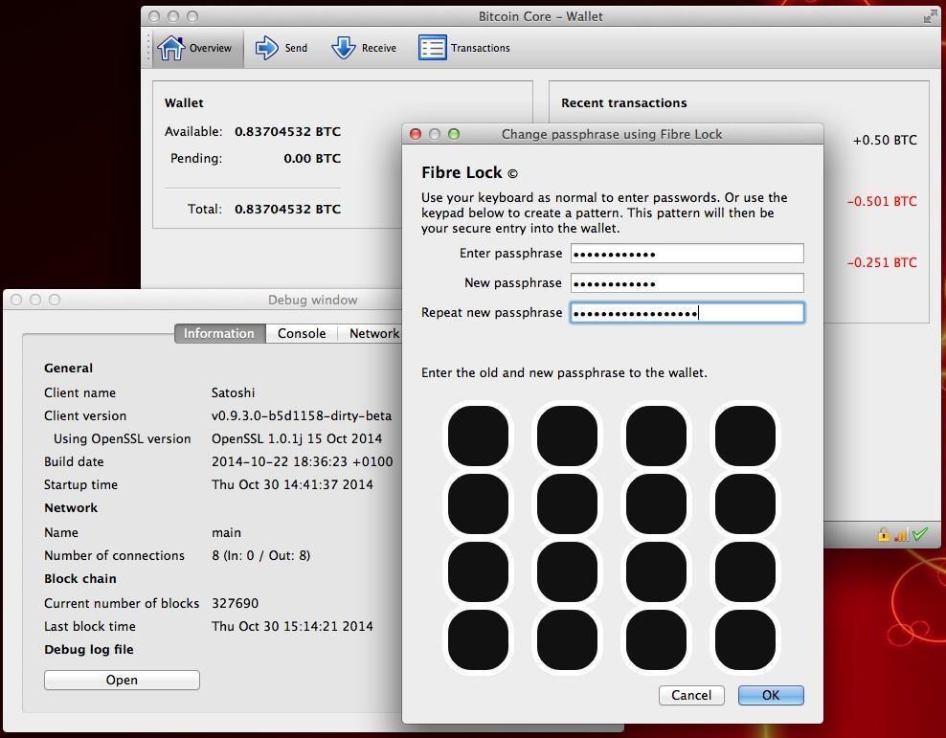The image size is (946, 738).
Task: Select the -0.251 BTC recent transaction
Action: pos(882,263)
